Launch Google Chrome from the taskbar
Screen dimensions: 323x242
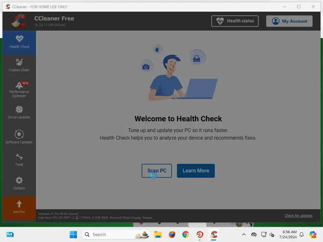[185, 234]
